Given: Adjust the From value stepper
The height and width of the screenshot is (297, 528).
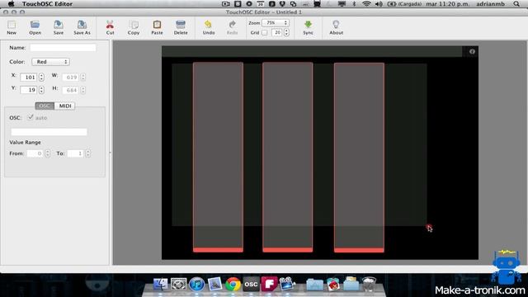Looking at the screenshot, I should 48,153.
